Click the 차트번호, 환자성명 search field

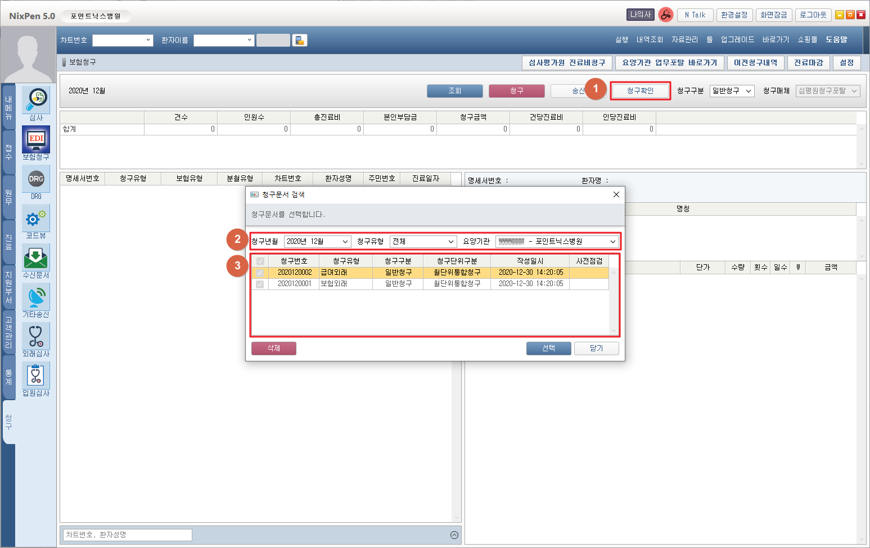(x=128, y=535)
